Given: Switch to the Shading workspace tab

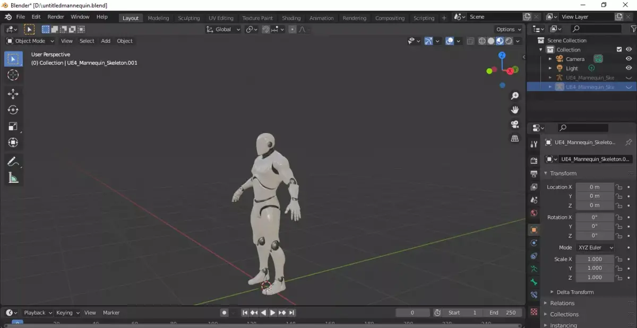Looking at the screenshot, I should [291, 18].
